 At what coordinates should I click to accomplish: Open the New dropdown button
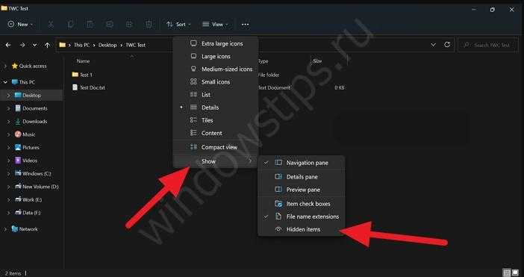(20, 25)
